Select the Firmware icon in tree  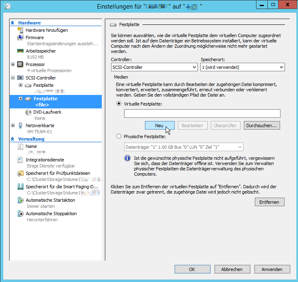(x=20, y=37)
